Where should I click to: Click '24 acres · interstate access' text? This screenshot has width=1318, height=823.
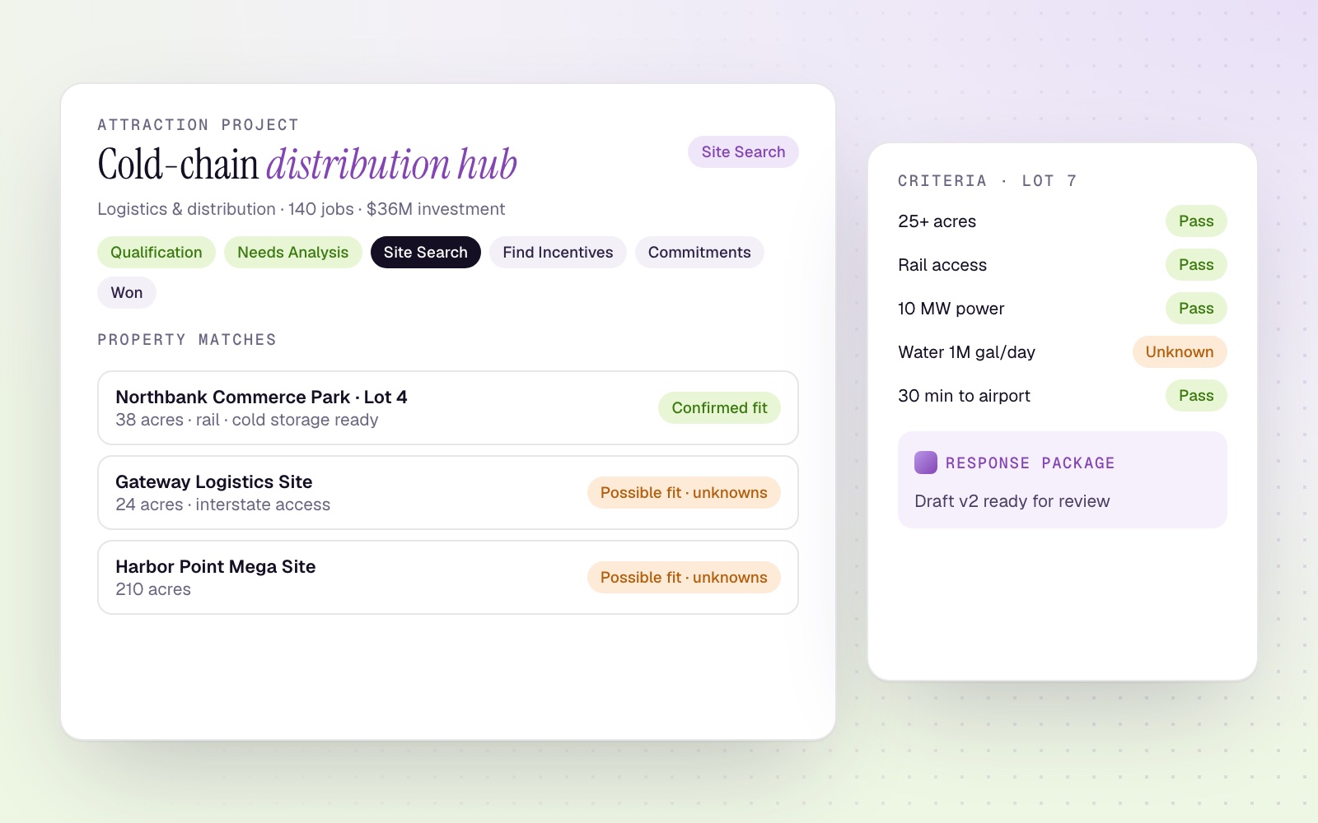tap(223, 504)
